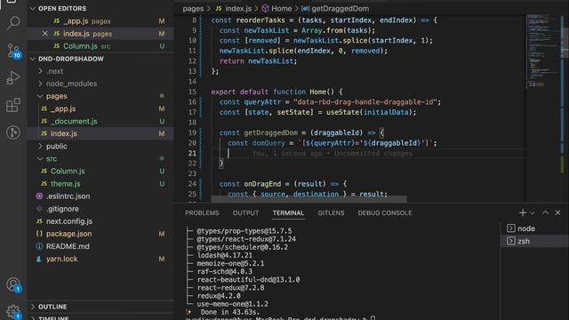Viewport: 569px width, 320px height.
Task: Open Source Control view with 10 changes
Action: (x=13, y=51)
